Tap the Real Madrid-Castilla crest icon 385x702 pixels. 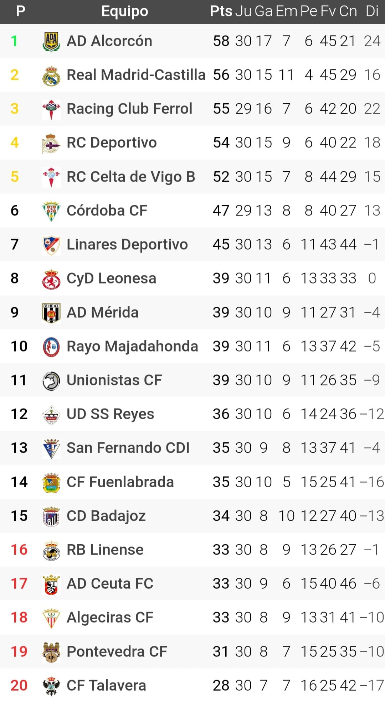point(51,76)
